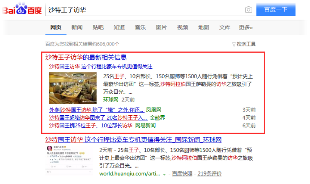Open the 知道 tab
This screenshot has width=310, height=184.
[x=119, y=28]
